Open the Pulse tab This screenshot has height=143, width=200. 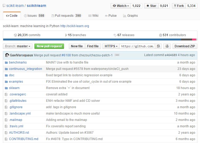pyautogui.click(x=111, y=16)
